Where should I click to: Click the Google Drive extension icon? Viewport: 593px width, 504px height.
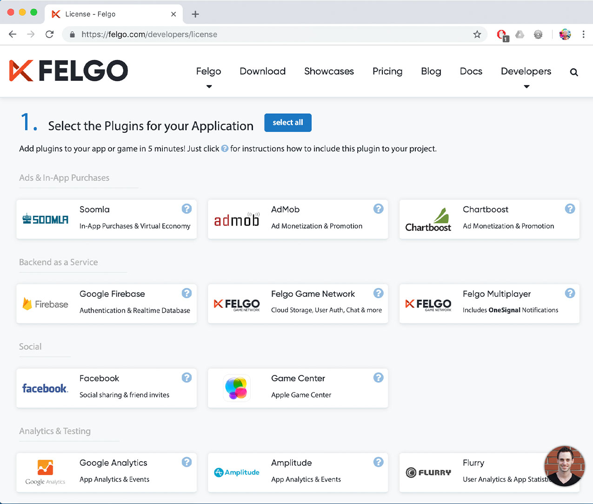(520, 34)
